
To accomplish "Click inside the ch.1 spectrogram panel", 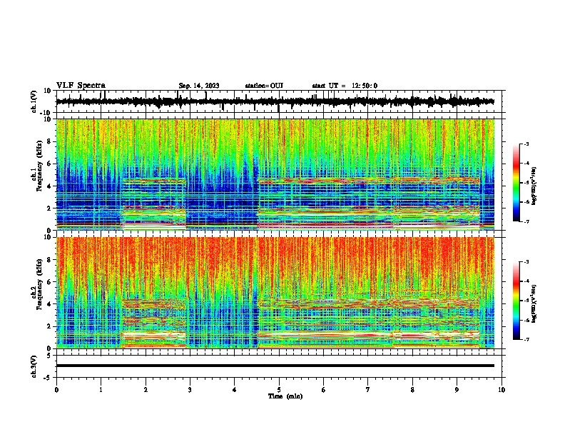I will (275, 174).
